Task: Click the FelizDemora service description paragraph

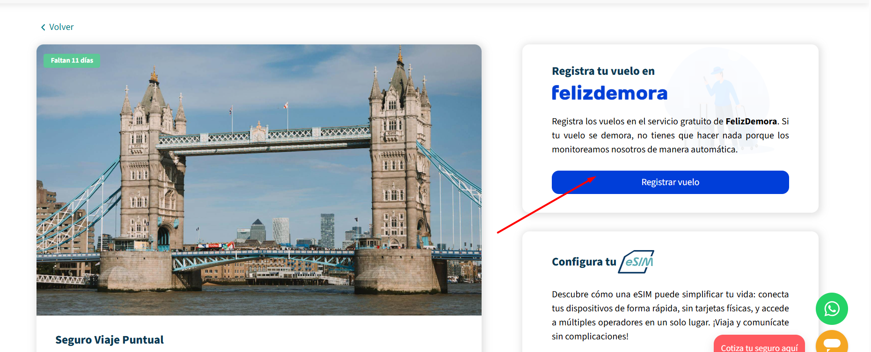Action: [x=670, y=136]
